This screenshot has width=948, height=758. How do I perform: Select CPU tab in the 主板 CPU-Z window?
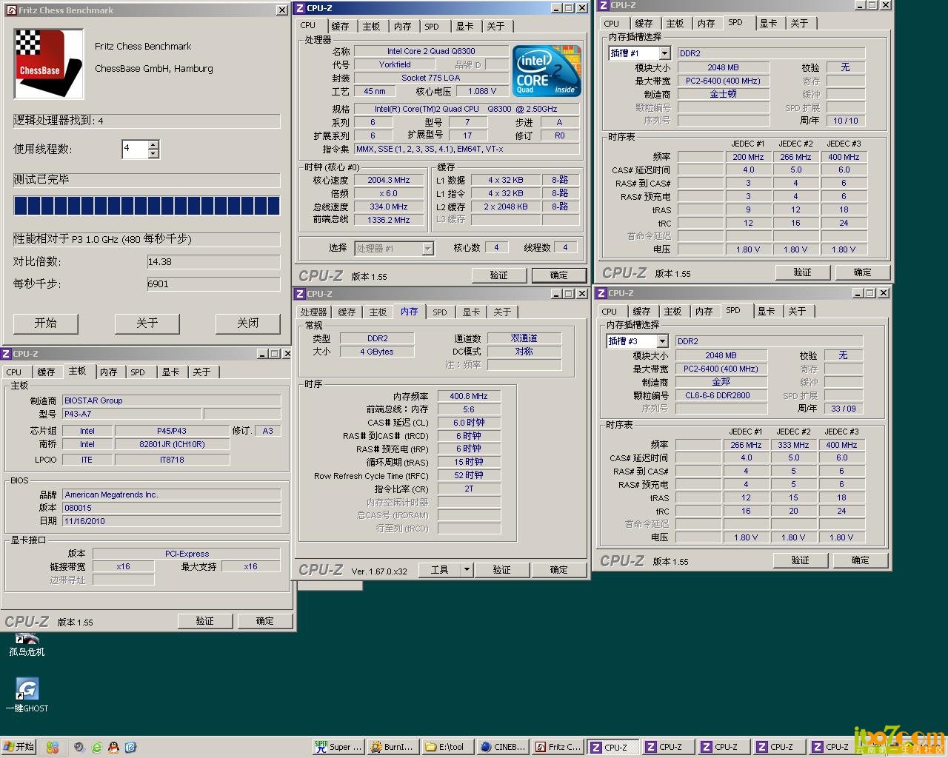(x=14, y=372)
